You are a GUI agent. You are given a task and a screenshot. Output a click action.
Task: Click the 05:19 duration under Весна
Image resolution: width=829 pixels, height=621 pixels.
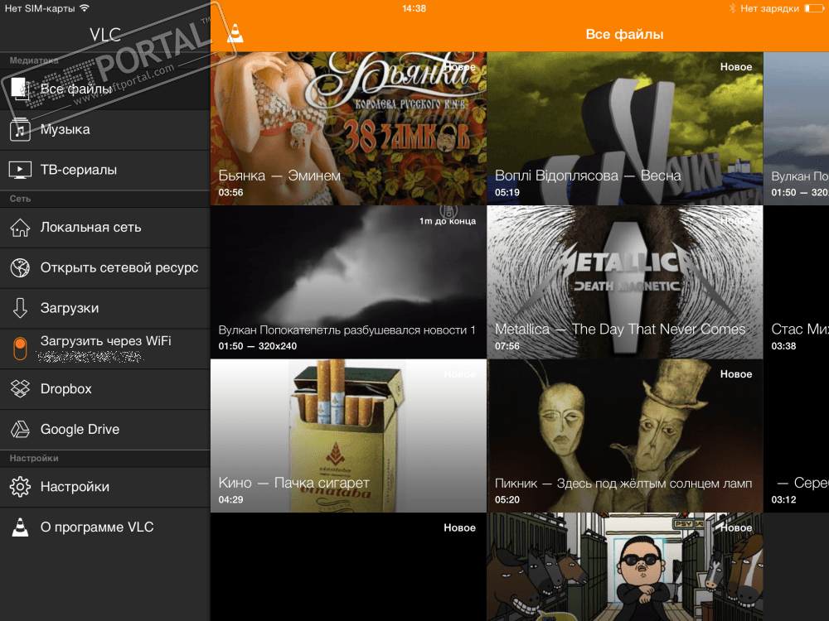507,192
